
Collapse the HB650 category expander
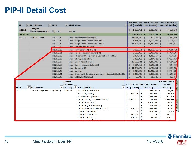click(65, 91)
